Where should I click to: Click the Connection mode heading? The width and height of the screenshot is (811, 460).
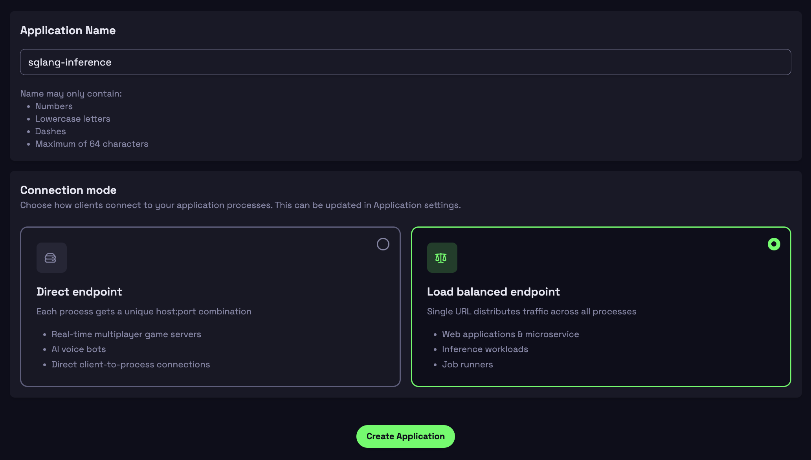click(68, 190)
